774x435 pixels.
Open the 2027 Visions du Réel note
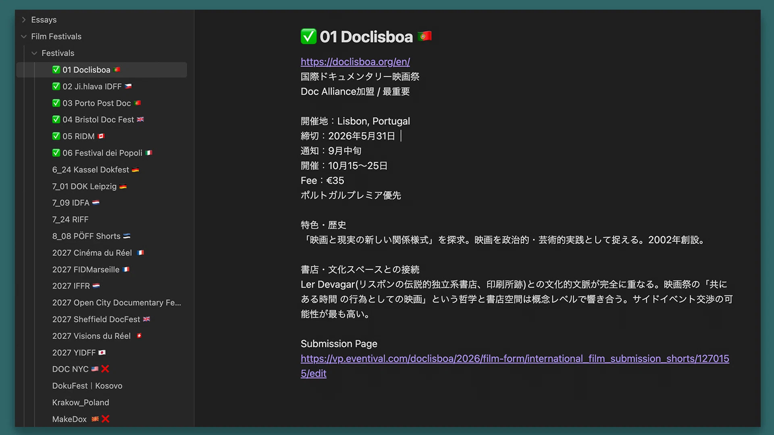coord(97,336)
